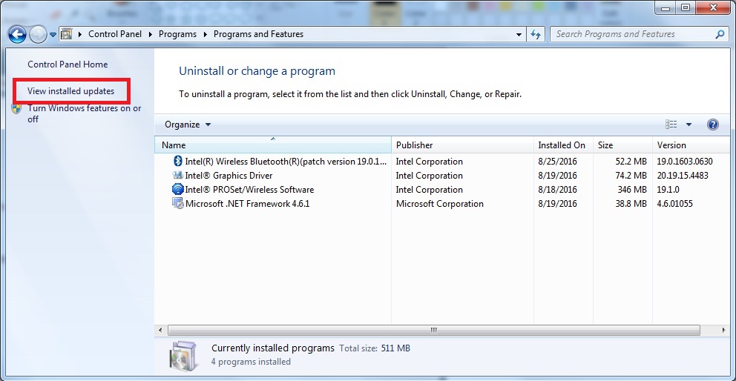Change view with the view layout icon

tap(671, 125)
